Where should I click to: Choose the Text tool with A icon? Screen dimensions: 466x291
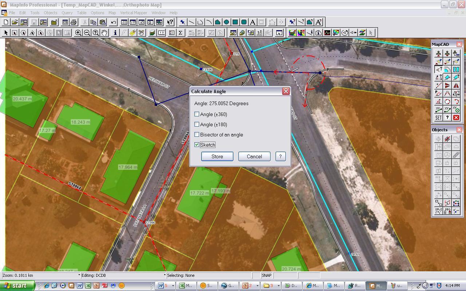click(x=252, y=22)
